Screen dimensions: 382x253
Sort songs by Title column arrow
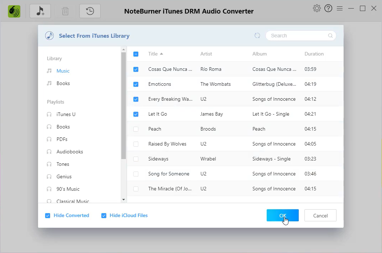pos(161,54)
